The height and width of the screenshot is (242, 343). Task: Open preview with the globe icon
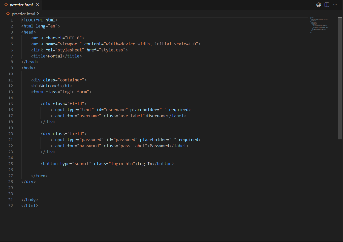click(319, 5)
